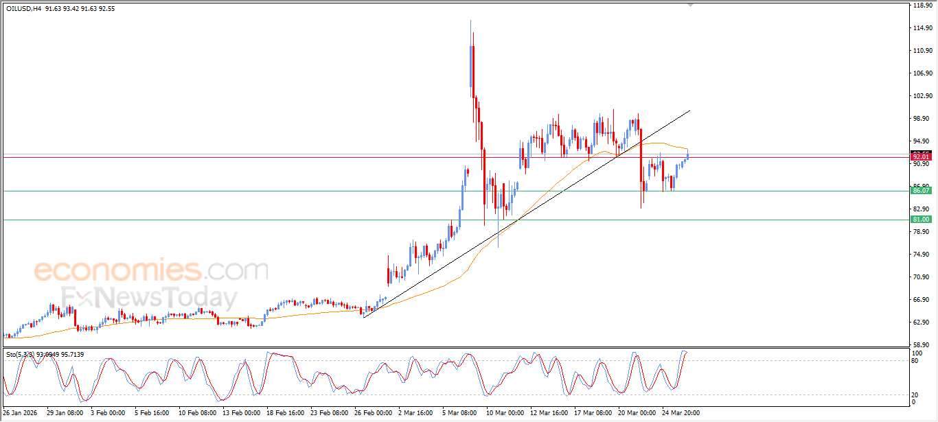Click the 58.90 price axis label
Viewport: 938px width, 422px height.
[x=922, y=345]
